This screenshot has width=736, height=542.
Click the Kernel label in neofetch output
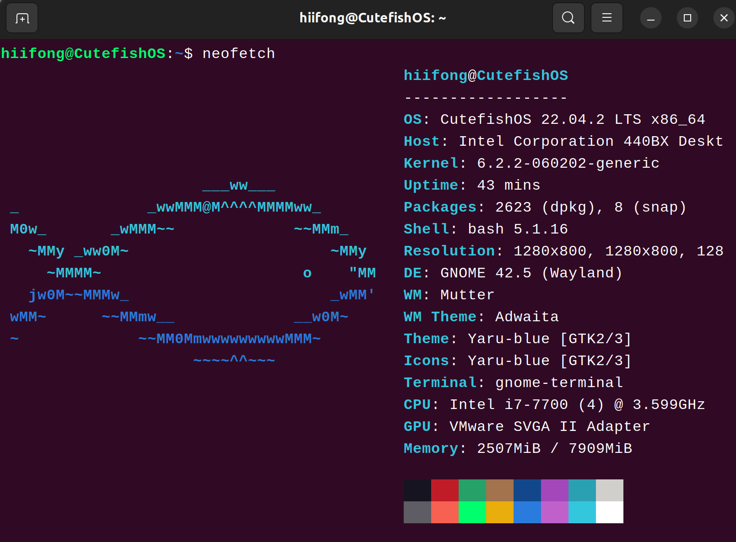point(431,163)
